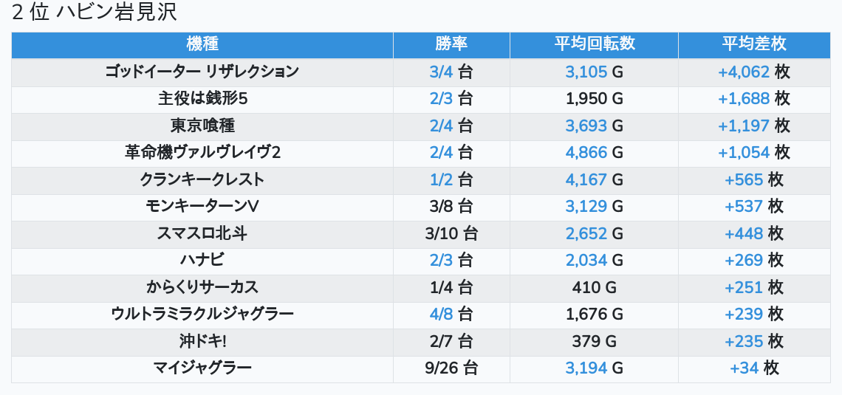The image size is (842, 395).
Task: Open the スマスロ北斗 machine entry
Action: click(x=202, y=233)
